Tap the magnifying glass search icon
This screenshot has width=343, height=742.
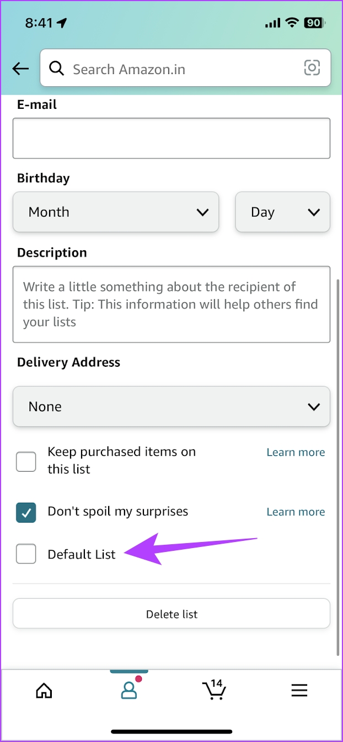coord(56,69)
